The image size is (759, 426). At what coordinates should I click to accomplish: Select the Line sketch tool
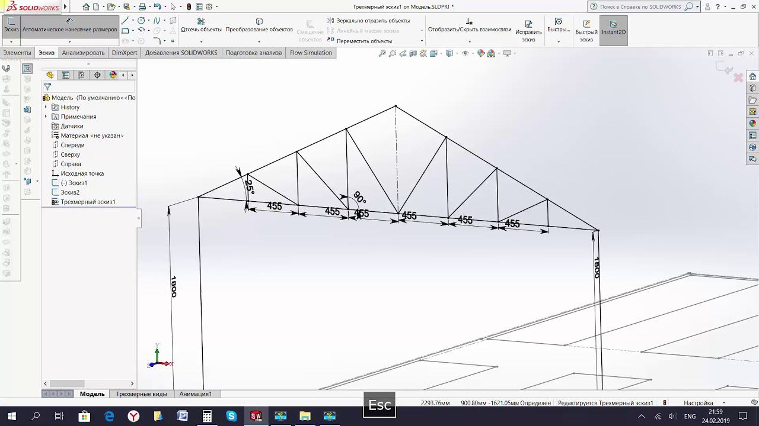point(125,21)
